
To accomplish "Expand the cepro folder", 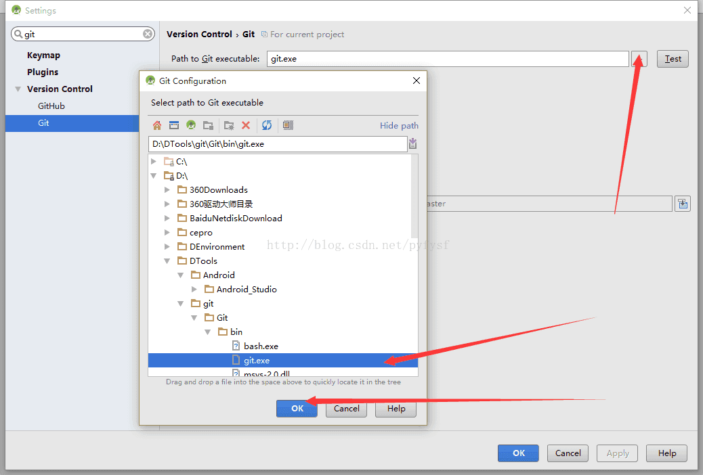I will click(x=167, y=233).
